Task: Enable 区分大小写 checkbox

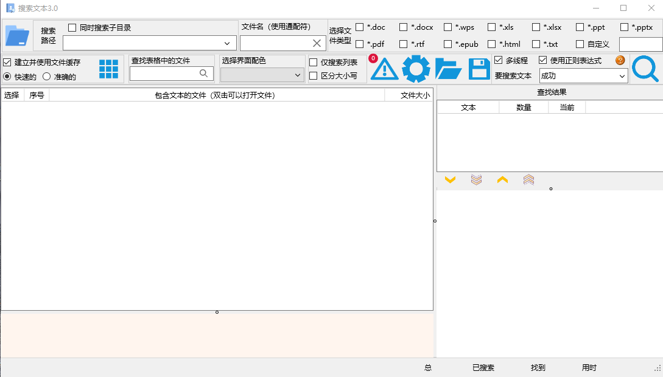Action: click(x=314, y=76)
